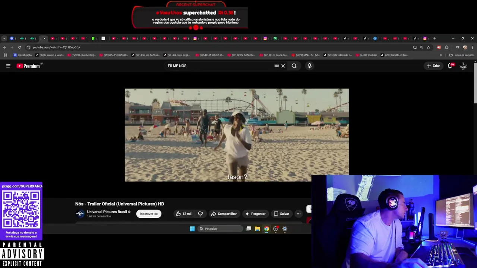
Task: Start voice search with microphone icon
Action: pyautogui.click(x=309, y=66)
